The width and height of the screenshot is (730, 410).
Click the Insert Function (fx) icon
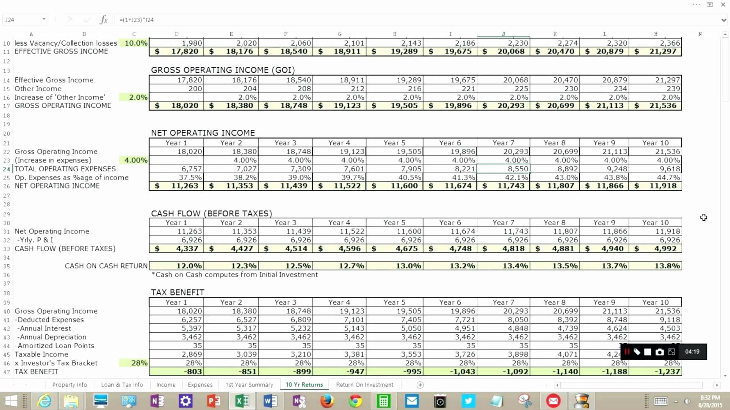click(104, 19)
